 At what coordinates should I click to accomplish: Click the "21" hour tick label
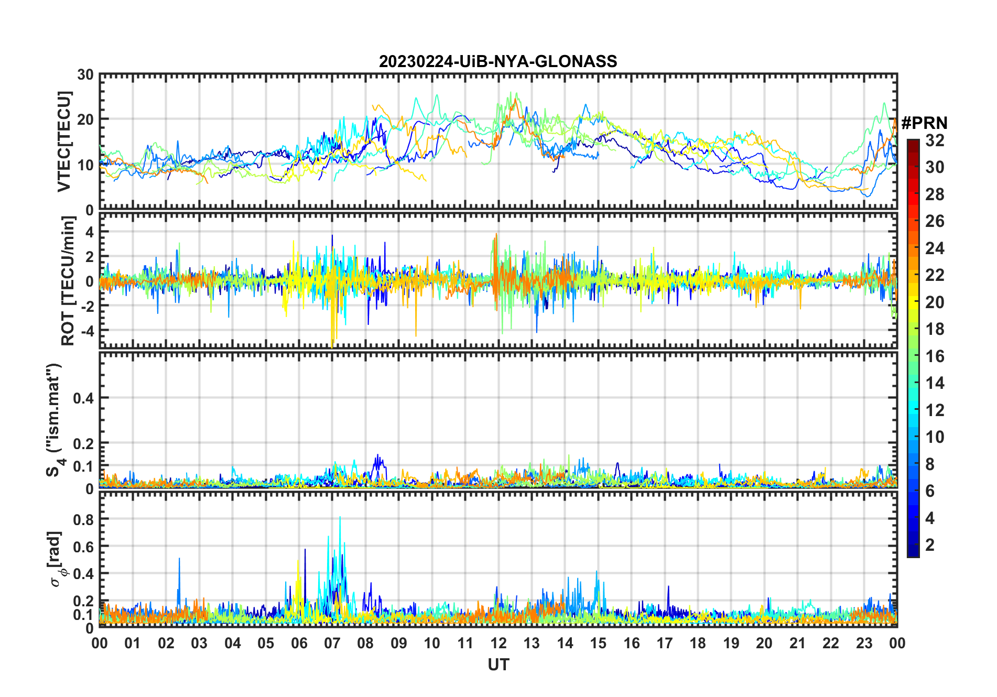tap(797, 643)
